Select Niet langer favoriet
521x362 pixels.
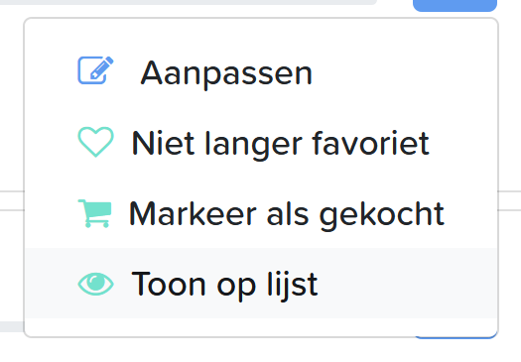[x=261, y=142]
